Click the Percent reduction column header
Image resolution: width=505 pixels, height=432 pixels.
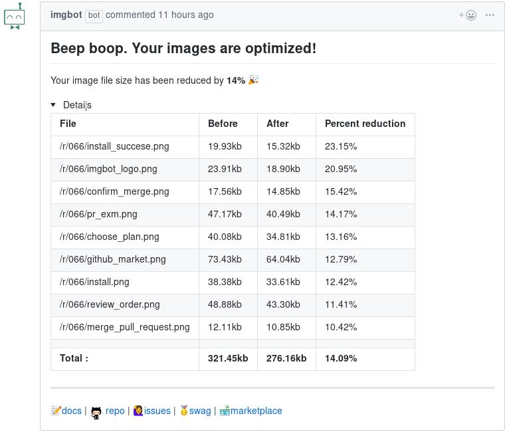pos(365,124)
